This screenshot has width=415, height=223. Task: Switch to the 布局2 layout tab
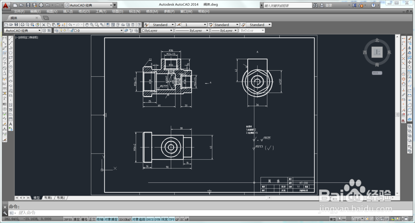(x=61, y=198)
